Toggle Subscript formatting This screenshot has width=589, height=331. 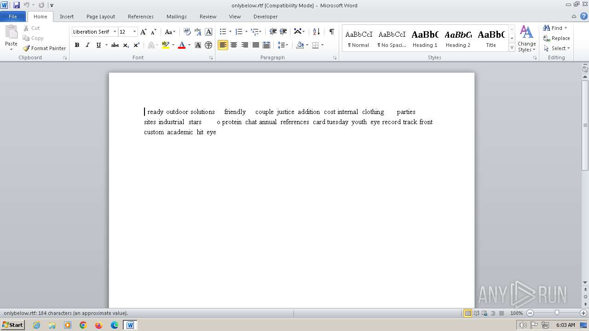click(x=126, y=45)
